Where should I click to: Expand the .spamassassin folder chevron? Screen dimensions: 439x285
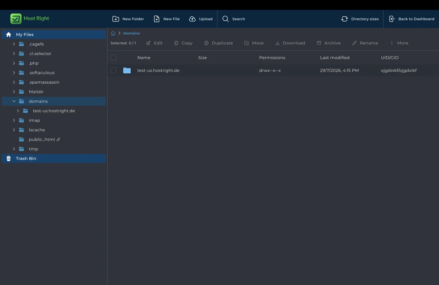[14, 82]
